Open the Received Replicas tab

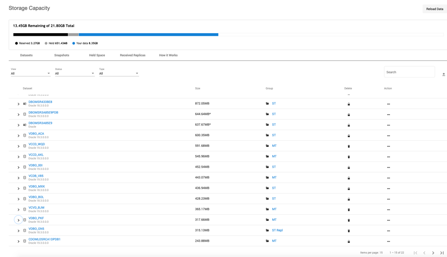point(133,55)
